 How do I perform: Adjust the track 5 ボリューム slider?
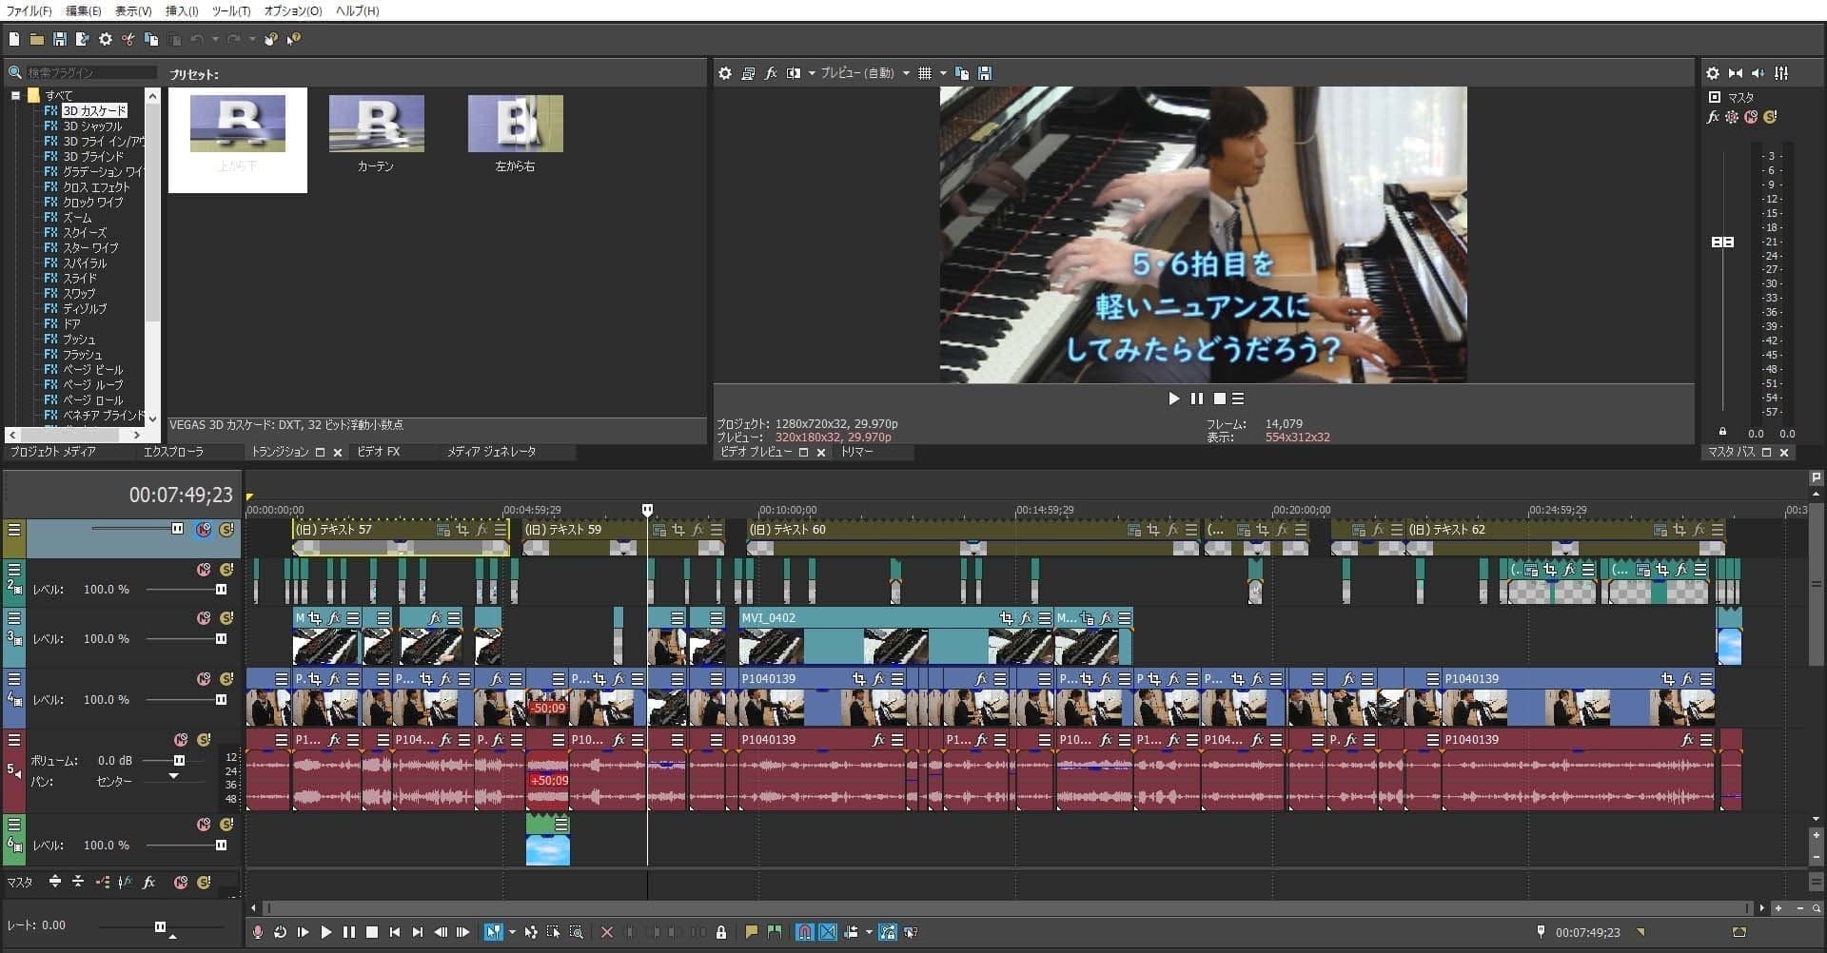(178, 761)
